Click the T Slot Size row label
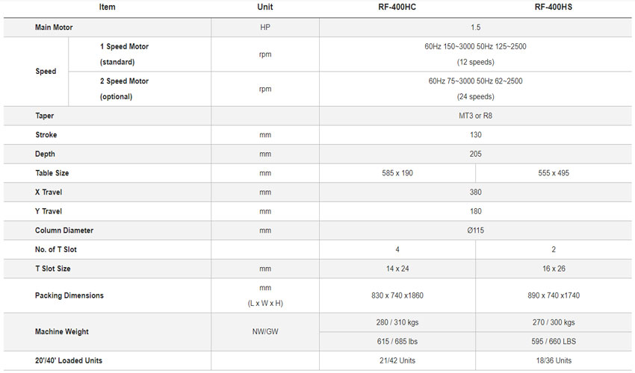The height and width of the screenshot is (373, 635). [x=53, y=269]
